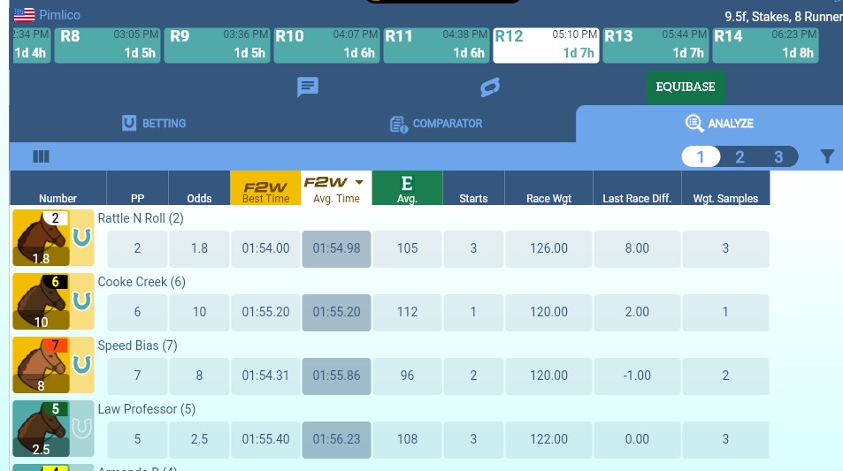Select race R9 at 03:36 PM
The image size is (843, 471).
click(x=218, y=45)
